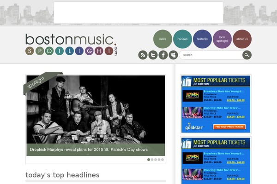This screenshot has width=277, height=184.
Task: Select the second slideshow dot
Action: point(152,160)
